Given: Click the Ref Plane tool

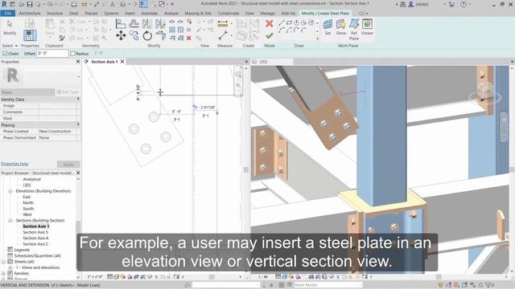Looking at the screenshot, I should point(354,29).
